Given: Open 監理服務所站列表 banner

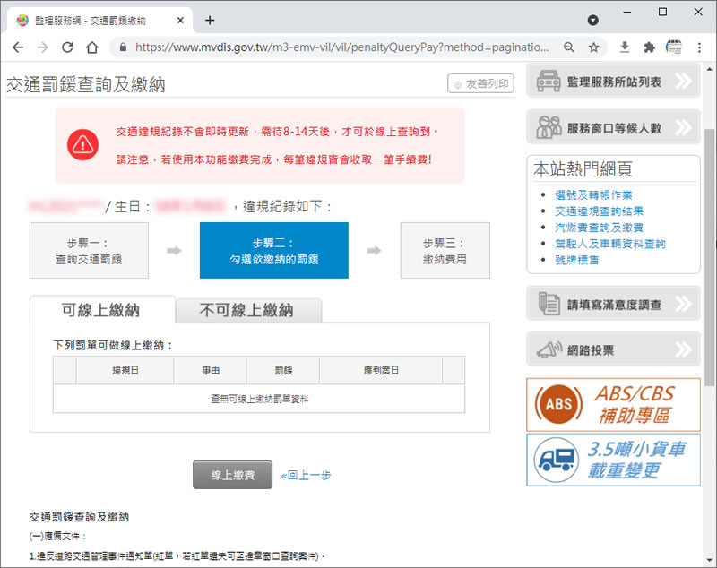Looking at the screenshot, I should 613,82.
